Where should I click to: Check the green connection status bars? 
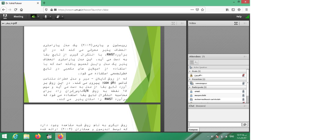pos(247,17)
